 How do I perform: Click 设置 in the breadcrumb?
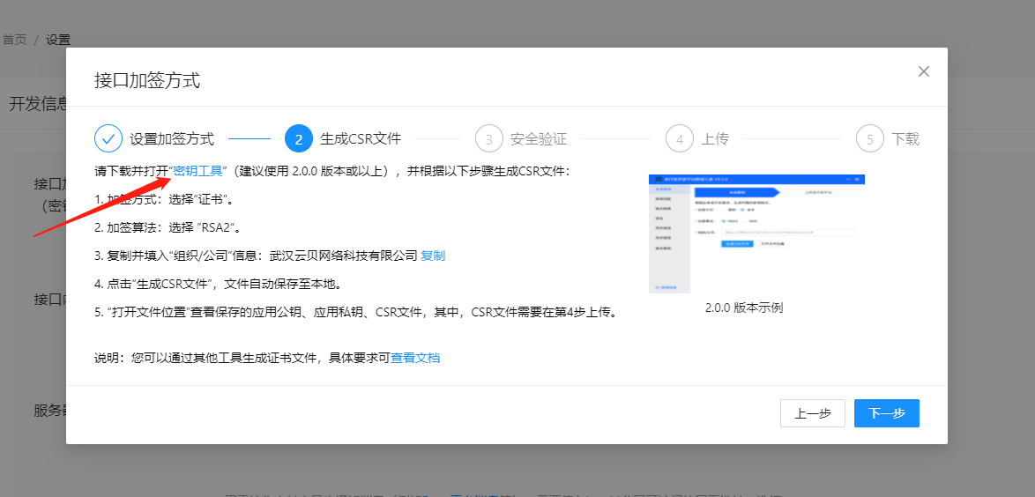coord(58,40)
